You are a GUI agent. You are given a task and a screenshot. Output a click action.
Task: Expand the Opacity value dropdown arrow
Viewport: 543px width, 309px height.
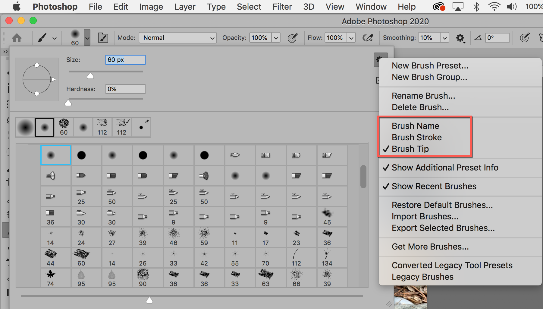tap(276, 38)
